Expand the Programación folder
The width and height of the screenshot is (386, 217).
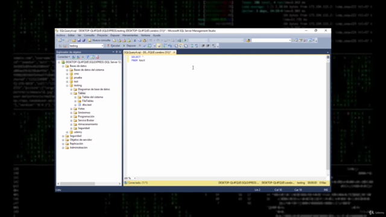71,116
